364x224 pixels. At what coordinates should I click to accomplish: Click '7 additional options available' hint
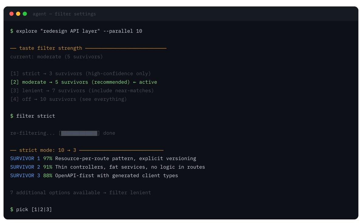[55, 192]
